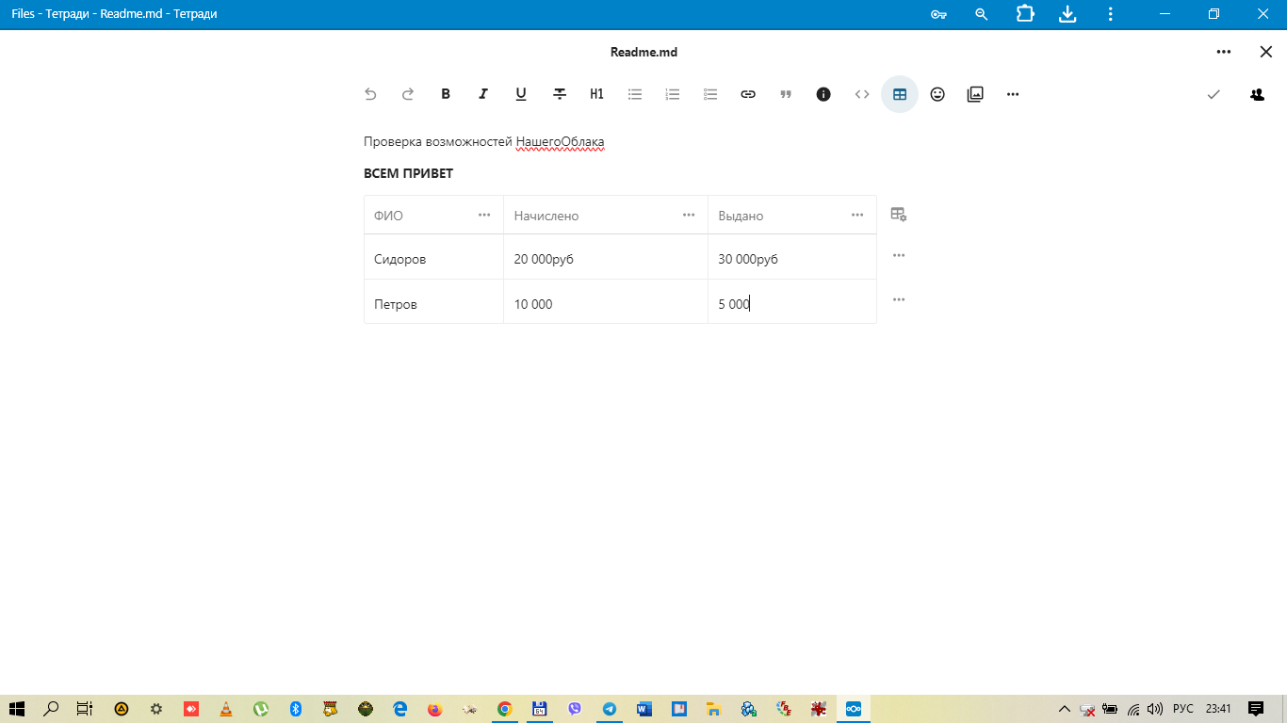
Task: Open table settings icon beside header
Action: coord(899,215)
